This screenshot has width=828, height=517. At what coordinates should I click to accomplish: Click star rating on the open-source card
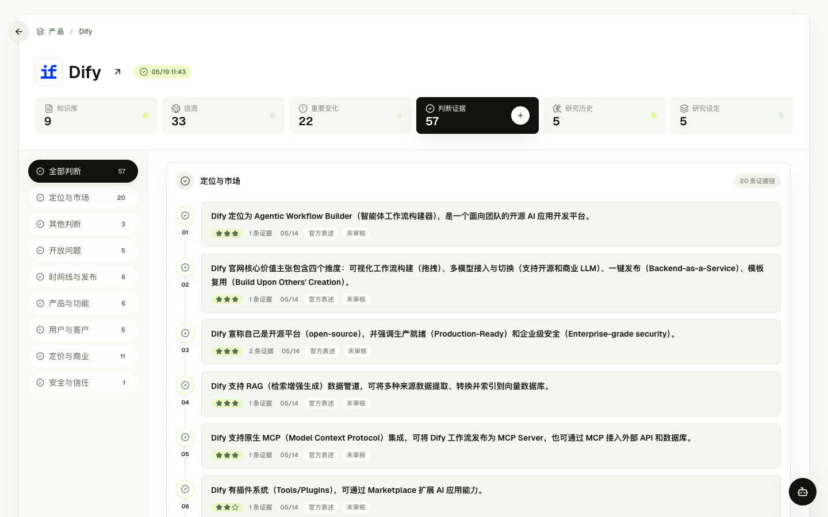(x=227, y=351)
